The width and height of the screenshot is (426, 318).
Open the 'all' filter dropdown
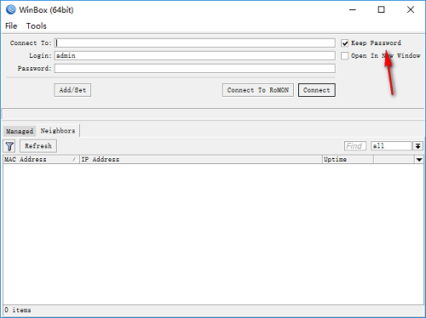[417, 146]
